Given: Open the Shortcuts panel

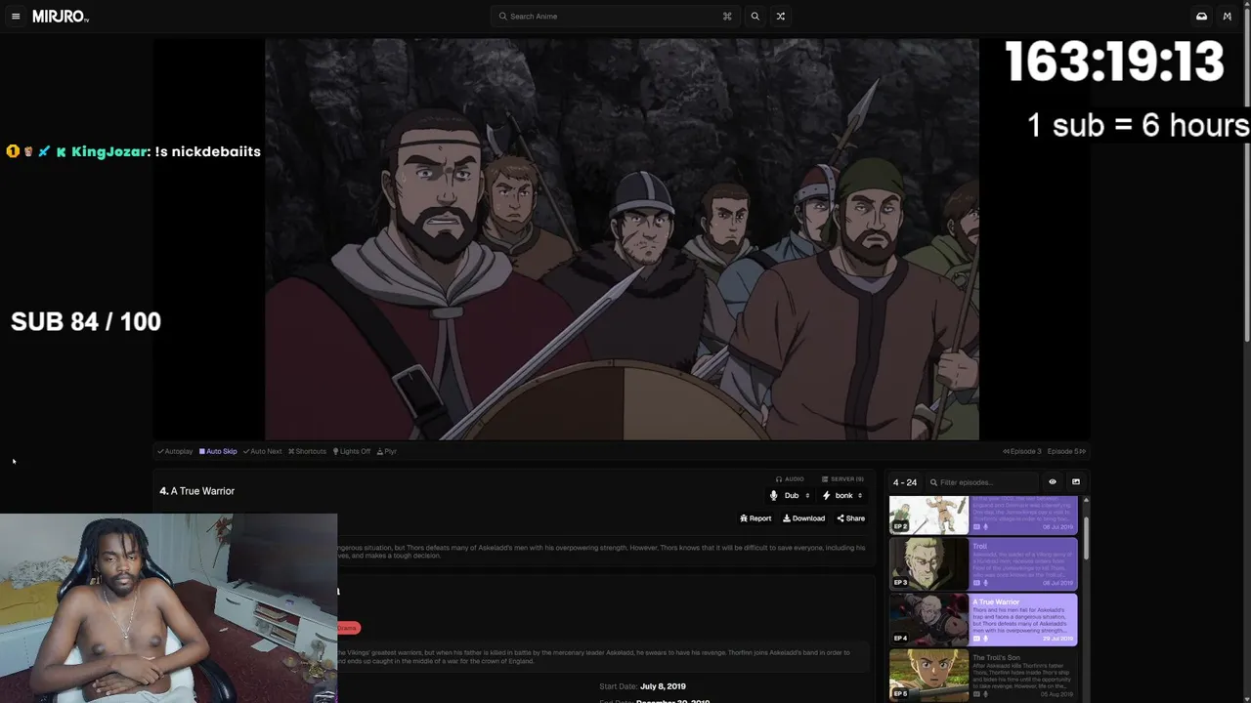Looking at the screenshot, I should [x=307, y=451].
